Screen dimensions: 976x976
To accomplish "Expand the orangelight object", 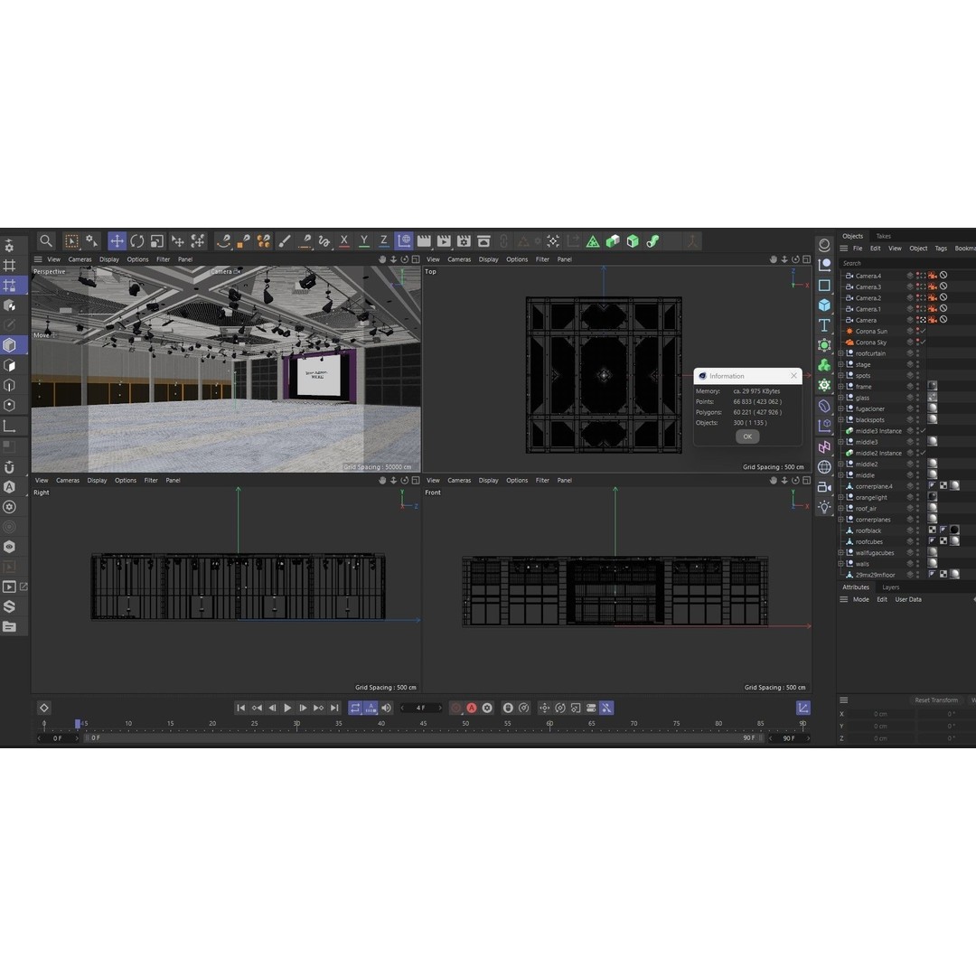I will pyautogui.click(x=840, y=498).
